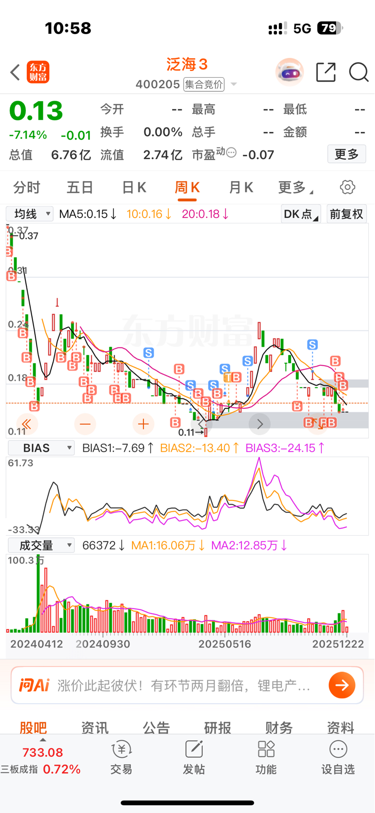375x813 pixels.
Task: Open the 资料 tab
Action: click(x=340, y=728)
